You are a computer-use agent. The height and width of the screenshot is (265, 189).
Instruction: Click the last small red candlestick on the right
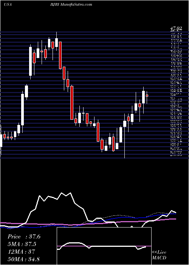(147, 96)
